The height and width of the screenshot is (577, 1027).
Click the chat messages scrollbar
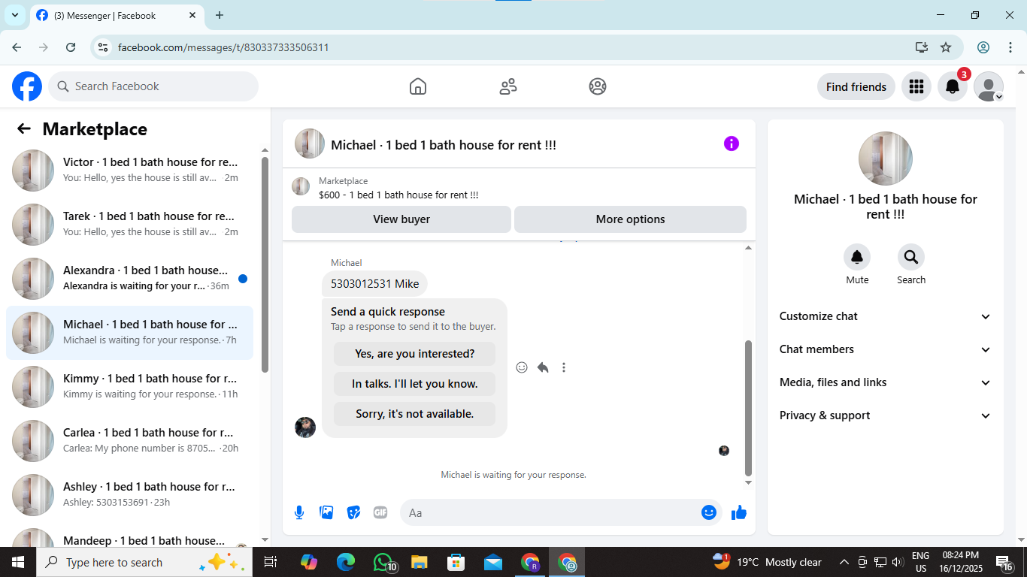(x=748, y=407)
